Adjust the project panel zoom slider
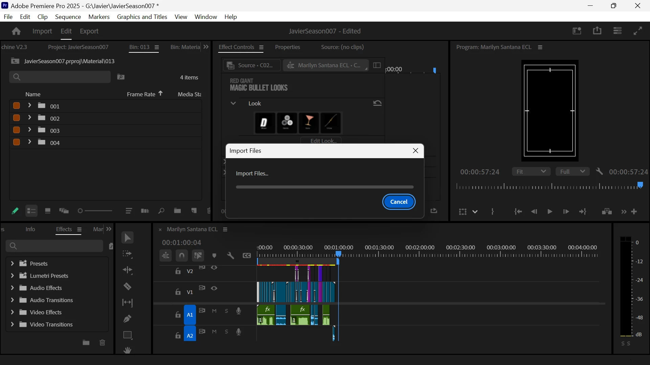Image resolution: width=650 pixels, height=365 pixels. (81, 211)
